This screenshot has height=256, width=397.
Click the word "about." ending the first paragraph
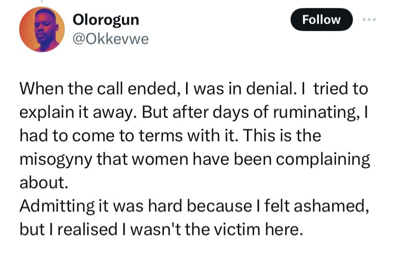tap(42, 183)
